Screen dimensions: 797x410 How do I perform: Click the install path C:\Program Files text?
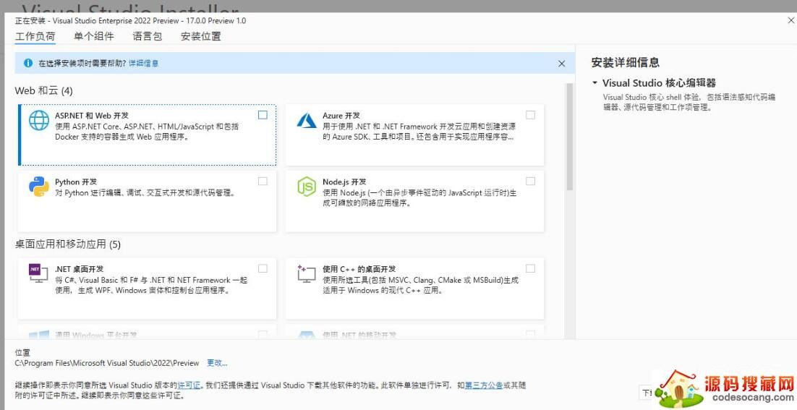[107, 363]
